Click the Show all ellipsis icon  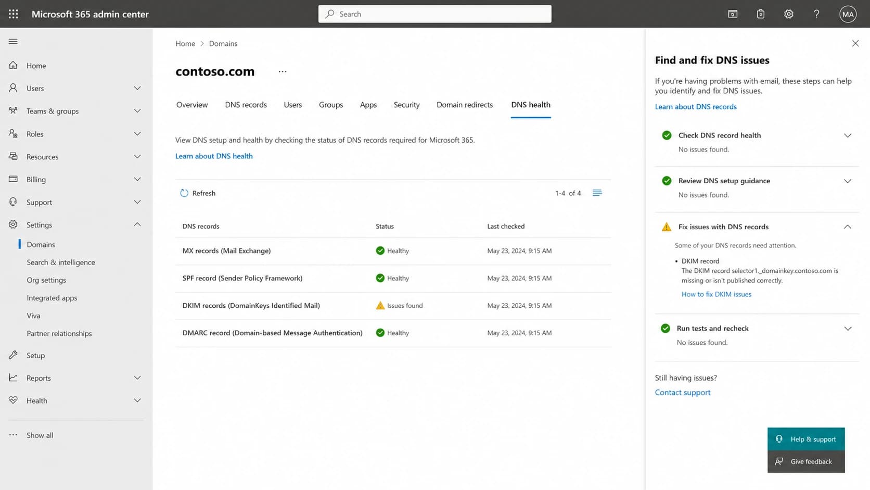(13, 435)
